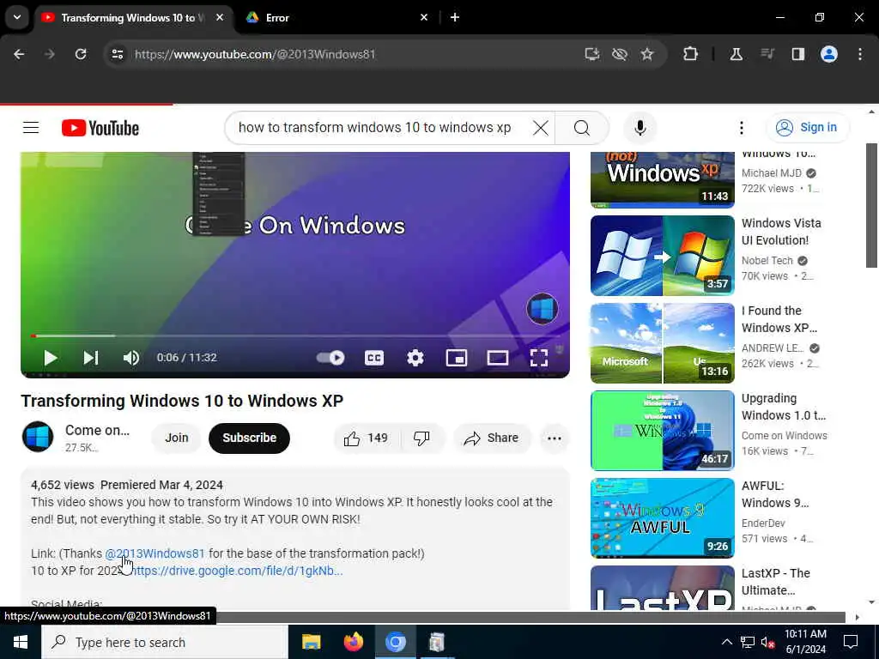Screen dimensions: 879x659
Task: Click the install app icon in address bar
Action: coord(592,54)
